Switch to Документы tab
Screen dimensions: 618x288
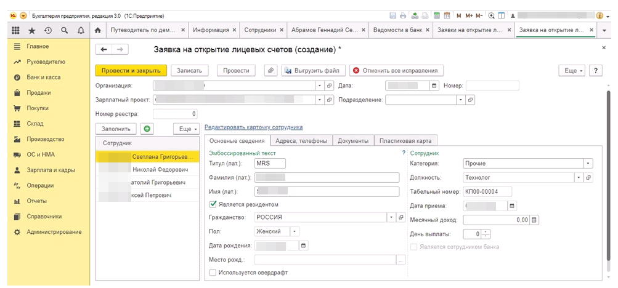[x=353, y=141]
